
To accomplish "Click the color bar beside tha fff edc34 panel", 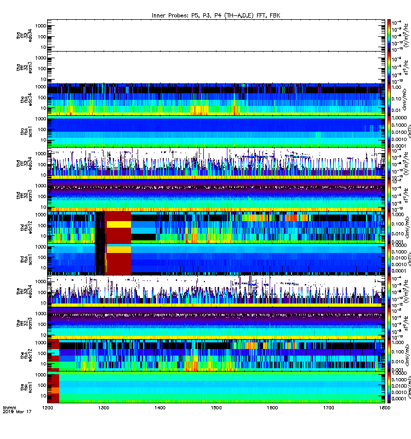I will [x=389, y=36].
